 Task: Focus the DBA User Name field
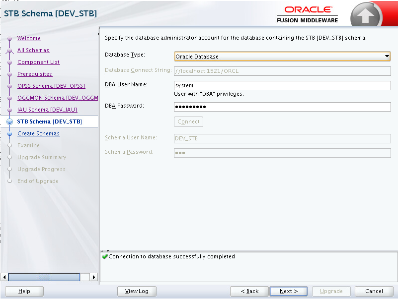(x=282, y=86)
